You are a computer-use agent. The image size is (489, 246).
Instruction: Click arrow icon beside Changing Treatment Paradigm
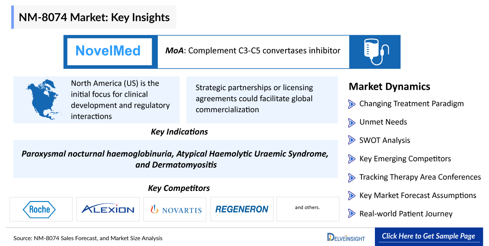(352, 104)
